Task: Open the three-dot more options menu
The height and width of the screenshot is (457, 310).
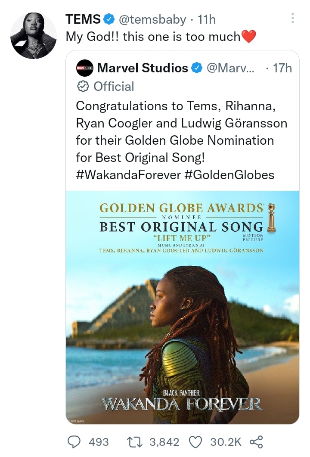Action: (293, 18)
